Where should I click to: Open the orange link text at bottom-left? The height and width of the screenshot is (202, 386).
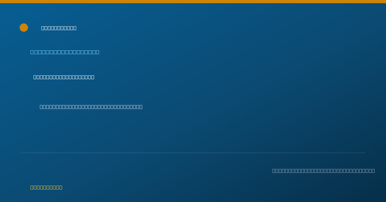46,187
